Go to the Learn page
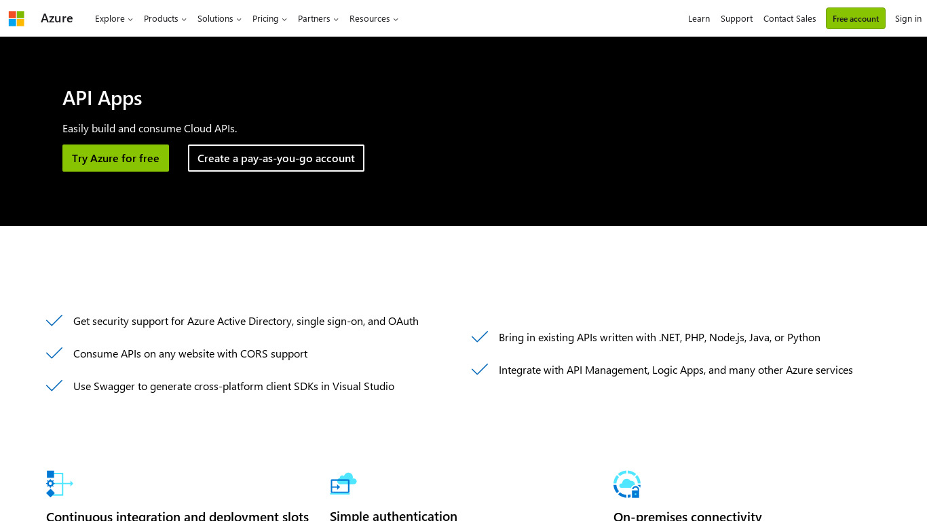 [699, 19]
